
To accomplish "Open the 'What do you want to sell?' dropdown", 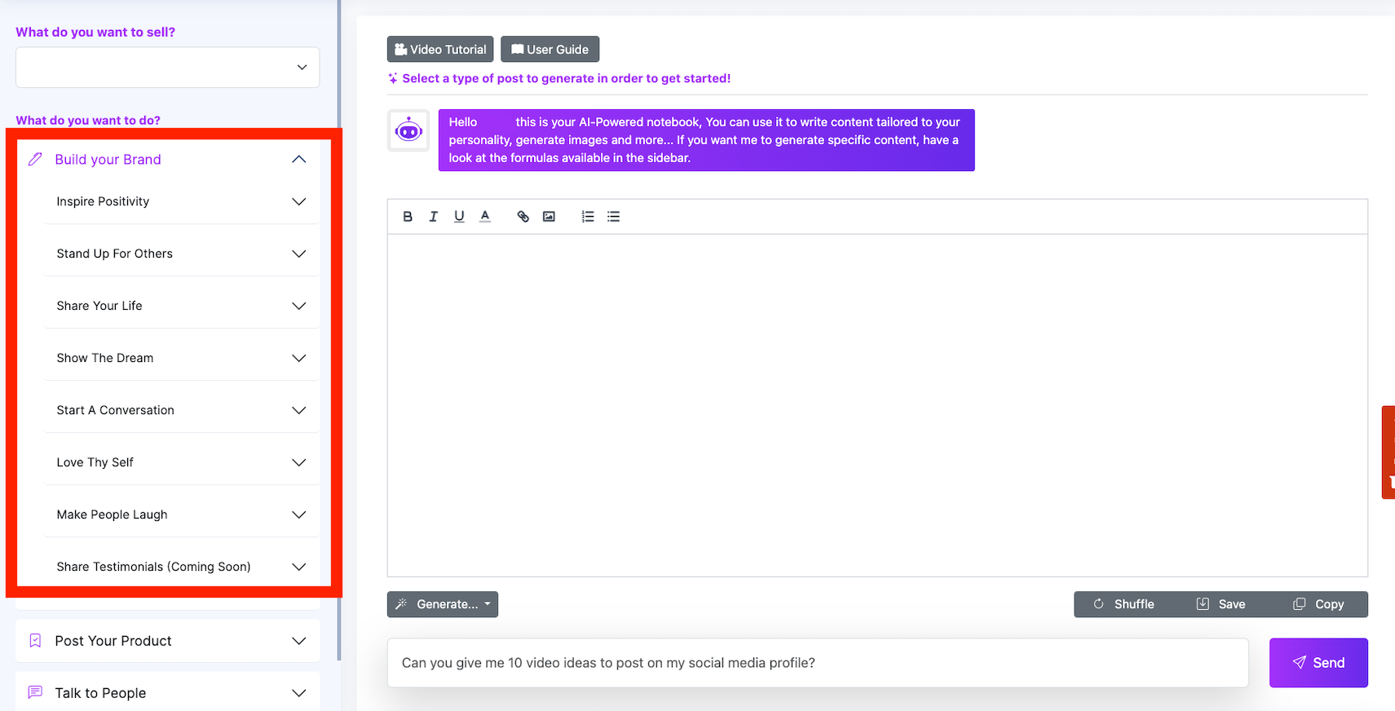I will pyautogui.click(x=167, y=67).
